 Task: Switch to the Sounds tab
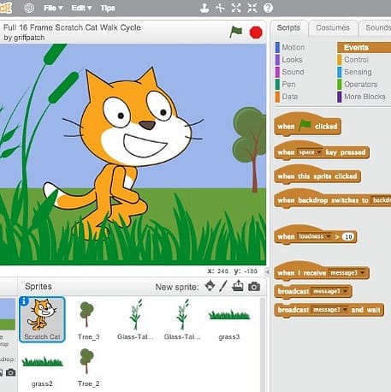[376, 28]
